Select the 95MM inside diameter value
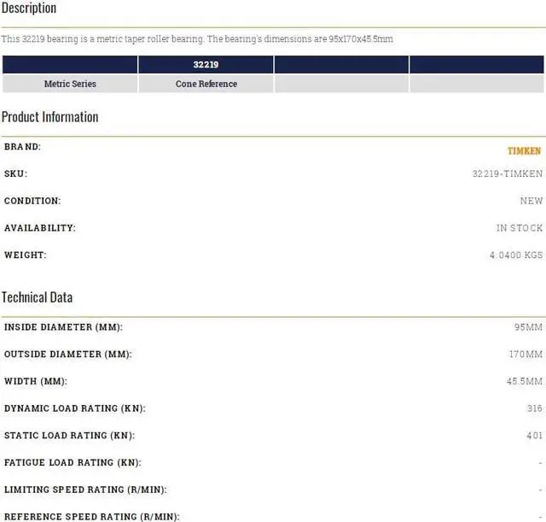Screen dimensions: 546x522 pyautogui.click(x=526, y=327)
